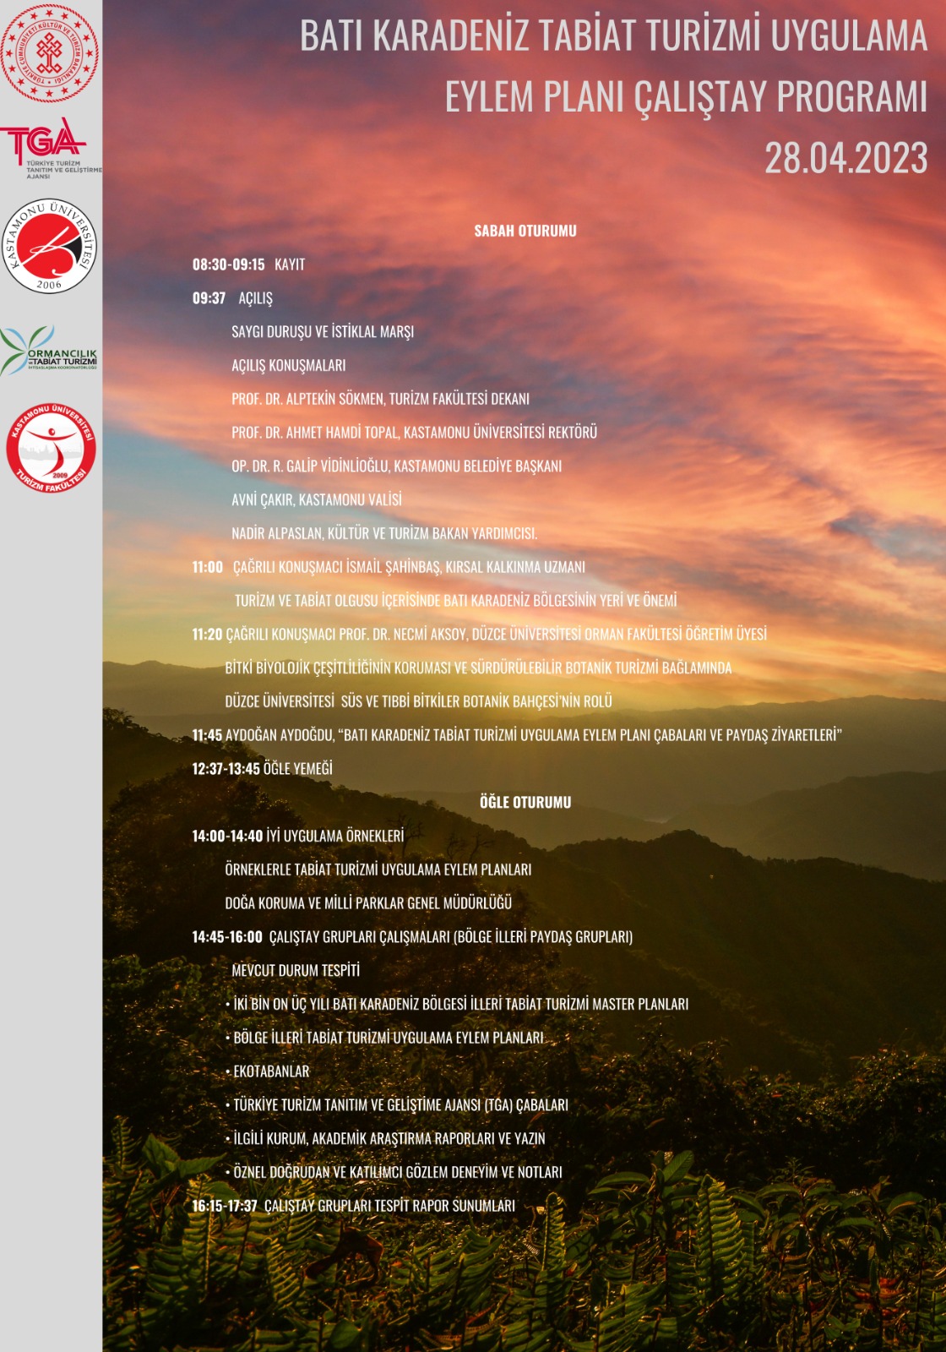Click the 'BÖLGE İLLERİ TABİAT TURİZMİ' bullet
Screen dimensions: 946x1352
[384, 1038]
